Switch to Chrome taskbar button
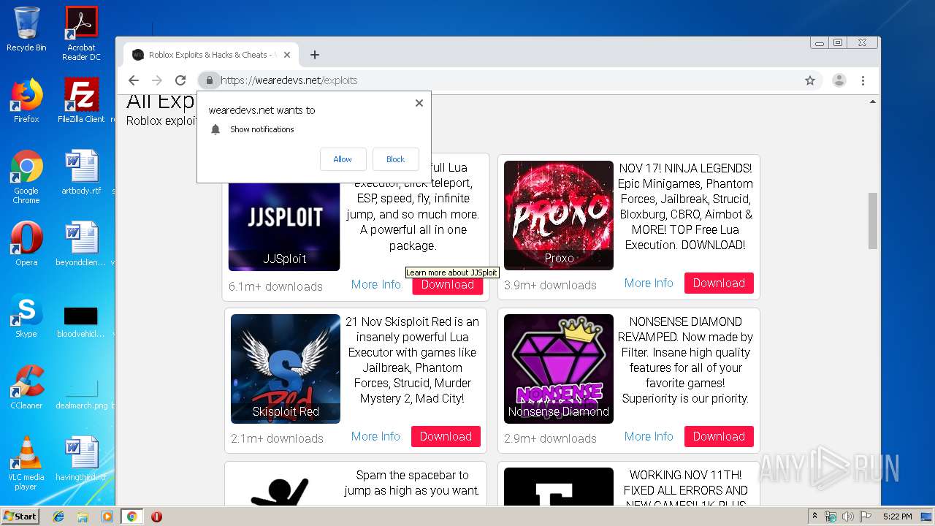 [x=132, y=517]
